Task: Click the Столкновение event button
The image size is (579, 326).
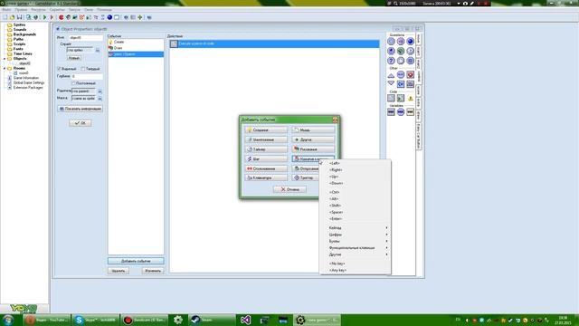Action: (x=266, y=168)
